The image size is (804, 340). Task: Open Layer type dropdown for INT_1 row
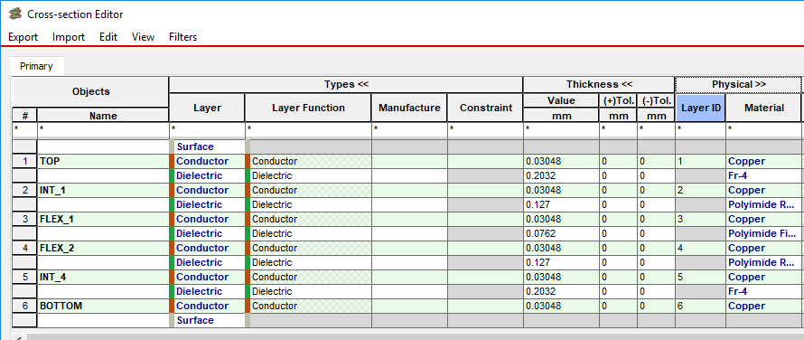207,190
